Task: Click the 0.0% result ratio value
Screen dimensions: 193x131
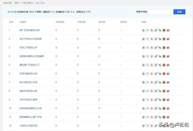Action: [88, 12]
